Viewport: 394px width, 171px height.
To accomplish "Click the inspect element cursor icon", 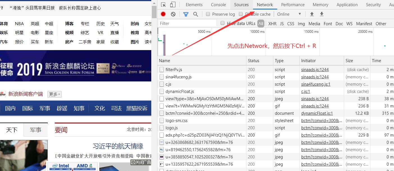I will coord(163,5).
